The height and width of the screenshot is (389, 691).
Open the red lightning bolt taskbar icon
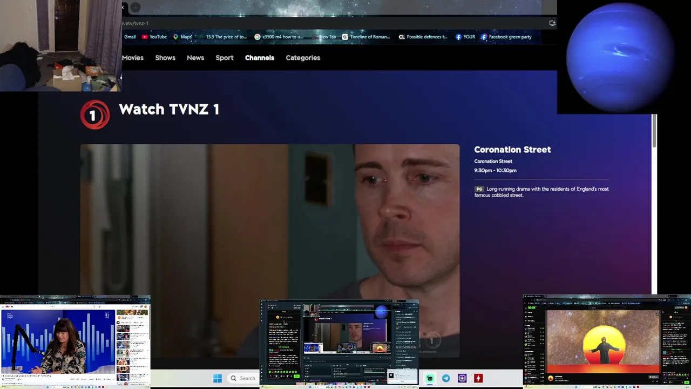pos(478,378)
